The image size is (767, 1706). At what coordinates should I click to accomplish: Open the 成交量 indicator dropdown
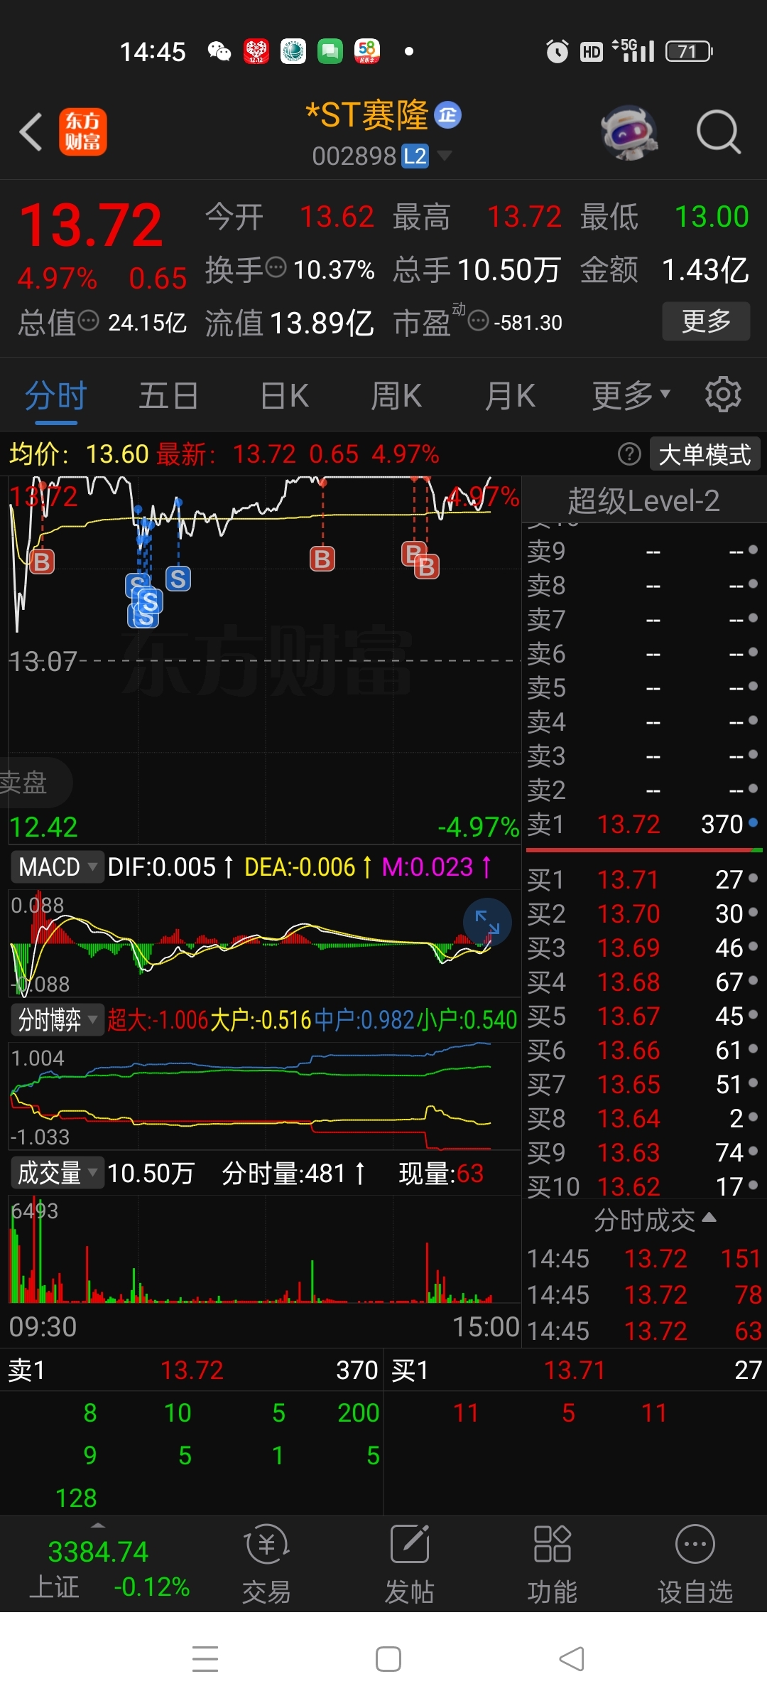click(57, 1173)
